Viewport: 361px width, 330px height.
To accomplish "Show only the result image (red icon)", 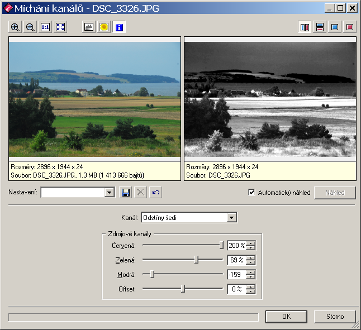I will (350, 27).
